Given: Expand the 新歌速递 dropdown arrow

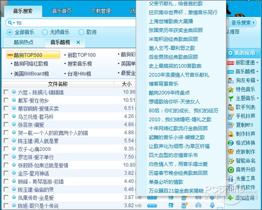Looking at the screenshot, I should (x=257, y=63).
